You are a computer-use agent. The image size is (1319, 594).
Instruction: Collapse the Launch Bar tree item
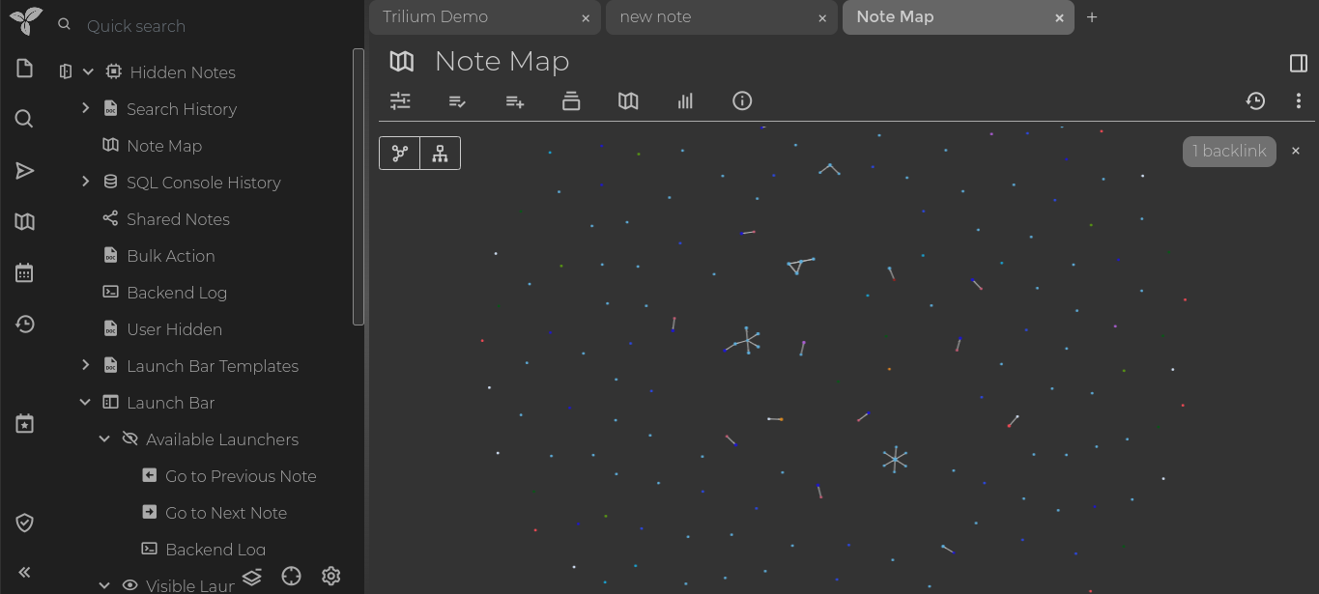click(x=85, y=403)
